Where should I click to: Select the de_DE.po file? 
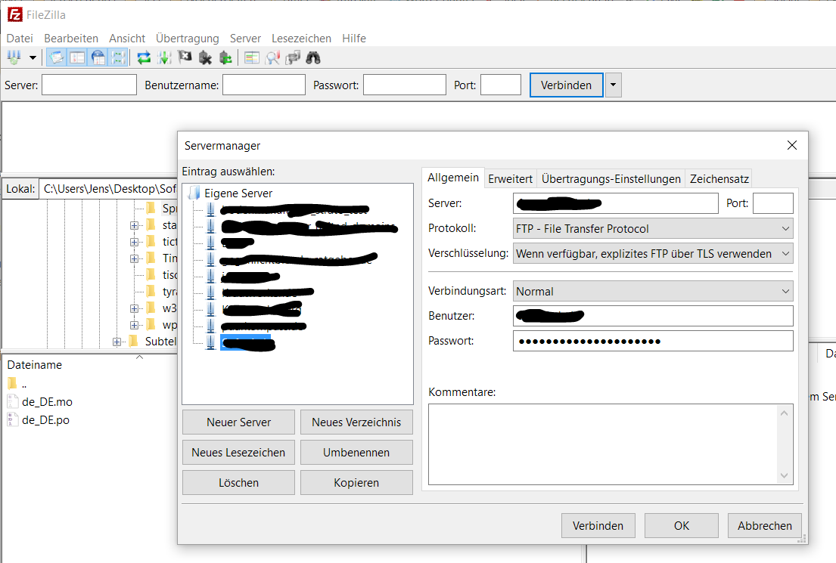tap(45, 419)
